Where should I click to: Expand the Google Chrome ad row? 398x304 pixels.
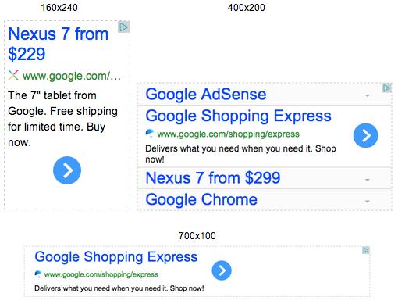(x=368, y=202)
